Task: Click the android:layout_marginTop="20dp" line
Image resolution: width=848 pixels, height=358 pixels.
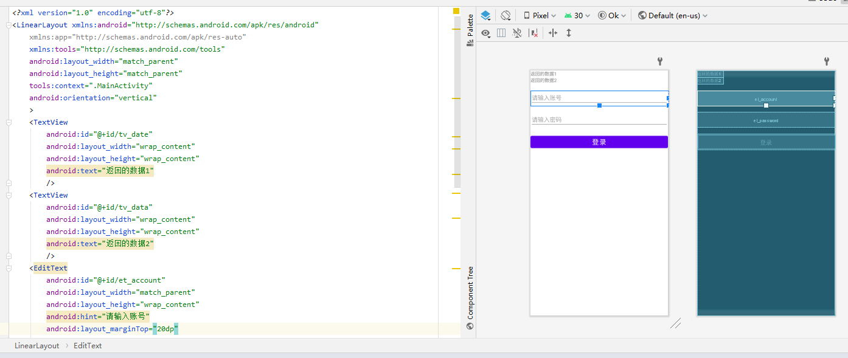Action: [x=113, y=329]
